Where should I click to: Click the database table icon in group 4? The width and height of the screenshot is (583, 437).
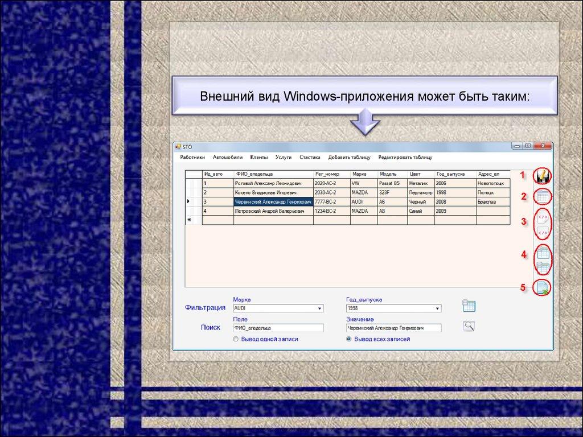(x=543, y=267)
